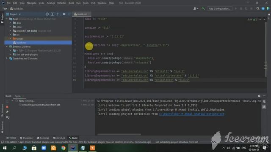Open the VCS menu
271x152 pixels.
tap(93, 3)
